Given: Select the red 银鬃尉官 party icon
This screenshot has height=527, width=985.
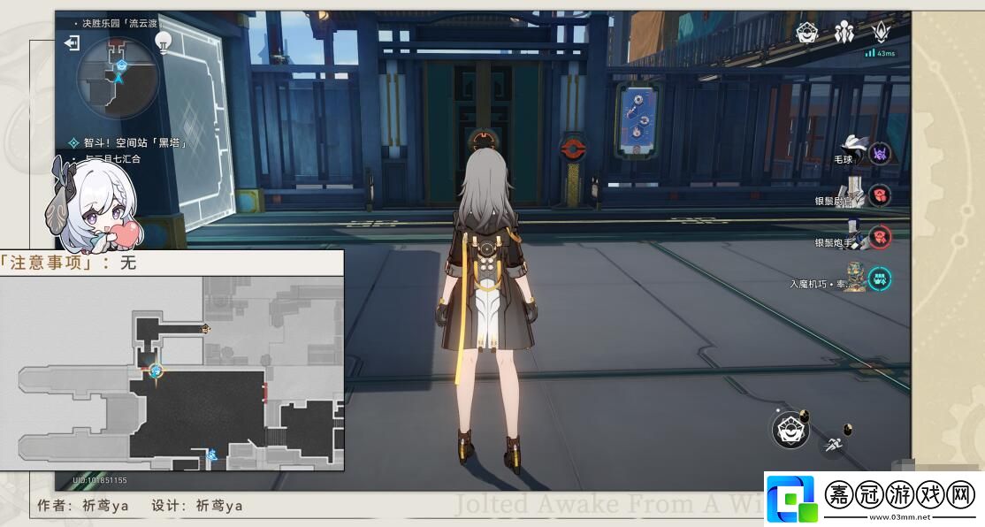Looking at the screenshot, I should 880,196.
